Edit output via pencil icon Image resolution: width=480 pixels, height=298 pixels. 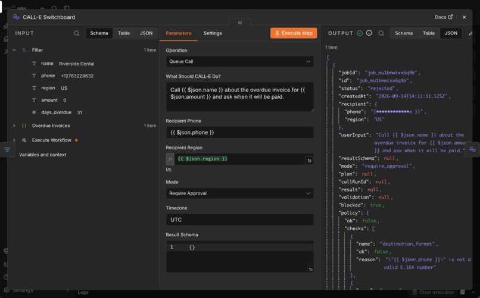tap(470, 33)
